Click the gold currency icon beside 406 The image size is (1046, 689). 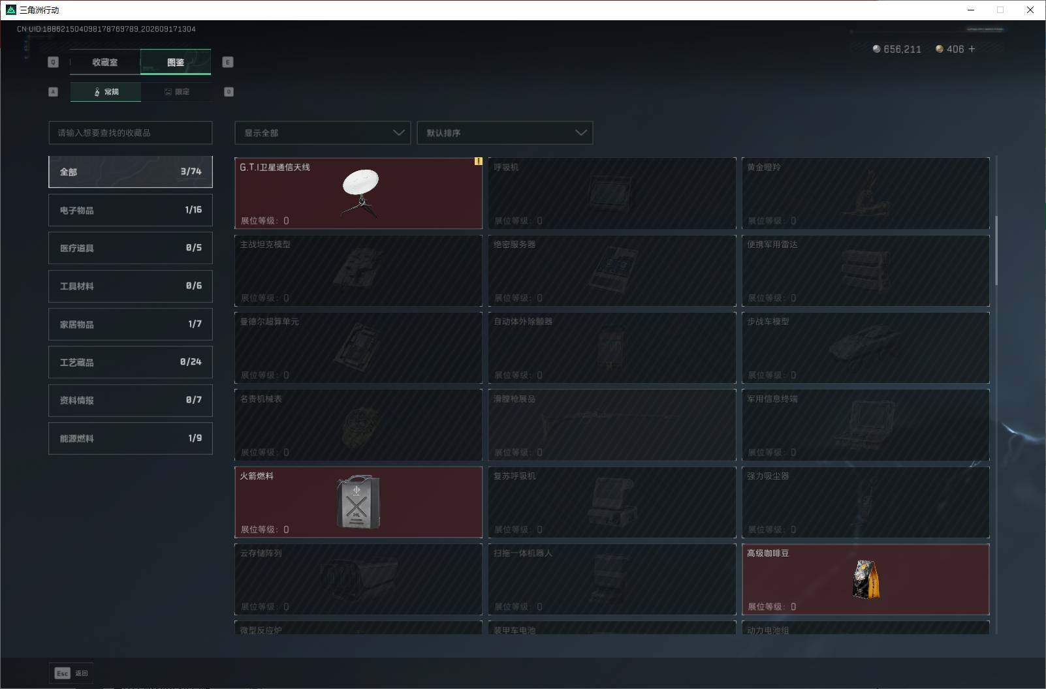click(x=940, y=49)
